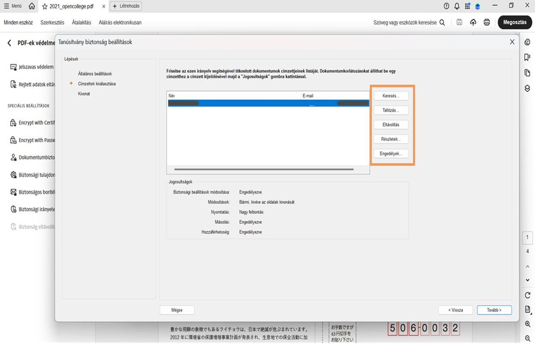This screenshot has width=535, height=345.
Task: Click the page number 1 box
Action: [527, 237]
